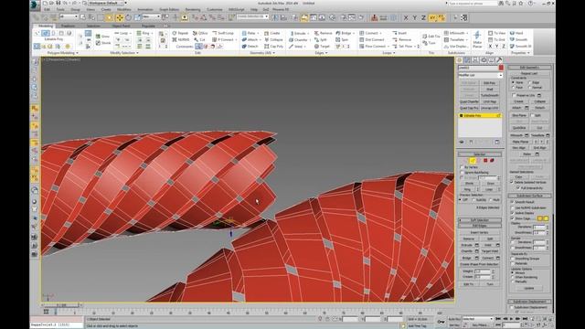
Task: Click Dist Connect in ribbon Loops panel
Action: pos(372,39)
